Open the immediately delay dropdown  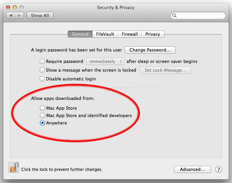[x=105, y=62]
